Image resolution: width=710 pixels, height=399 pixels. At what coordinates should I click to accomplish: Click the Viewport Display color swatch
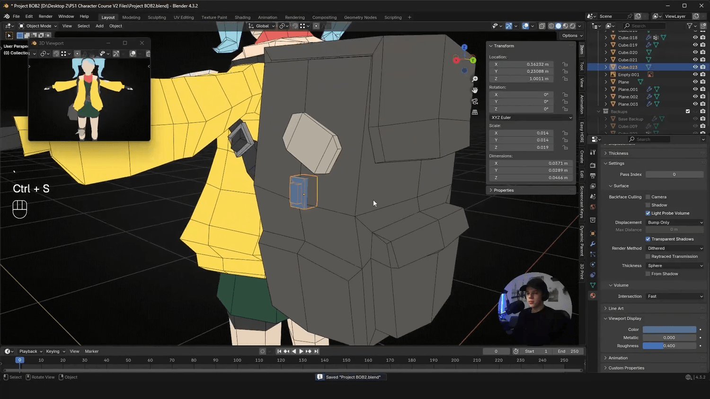point(669,330)
